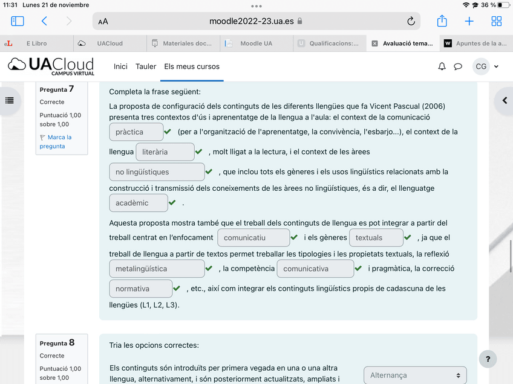Open a new tab with plus icon
Viewport: 513px width, 384px height.
coord(469,21)
